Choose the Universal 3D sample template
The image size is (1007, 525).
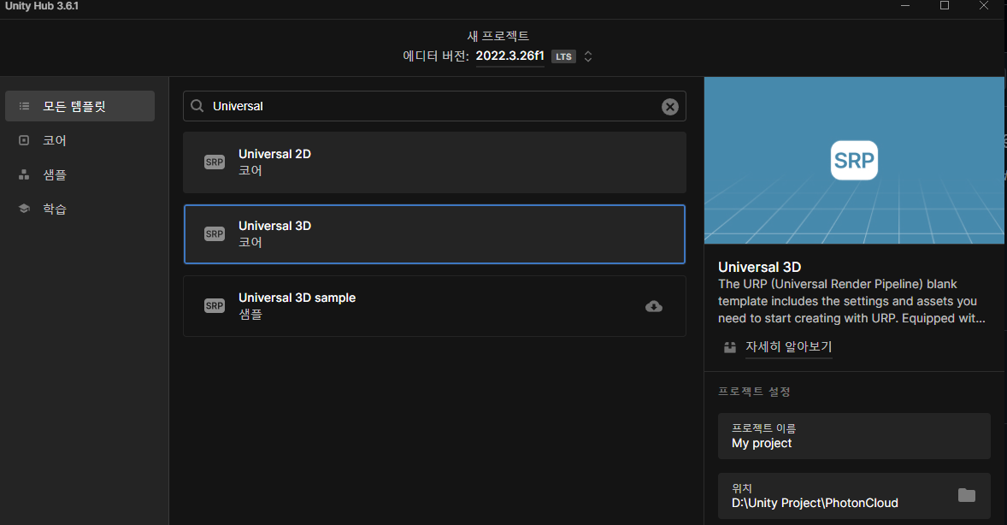pyautogui.click(x=434, y=306)
